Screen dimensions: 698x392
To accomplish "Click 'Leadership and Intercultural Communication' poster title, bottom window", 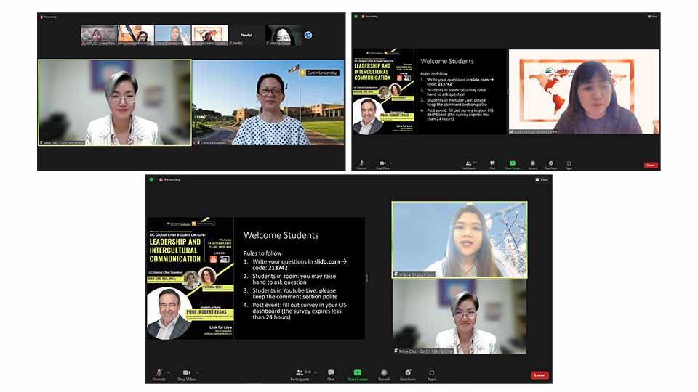I will coord(175,250).
